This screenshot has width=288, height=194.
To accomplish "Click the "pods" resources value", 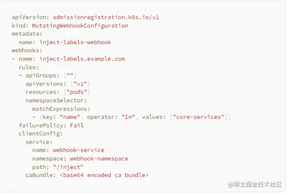I will [77, 92].
